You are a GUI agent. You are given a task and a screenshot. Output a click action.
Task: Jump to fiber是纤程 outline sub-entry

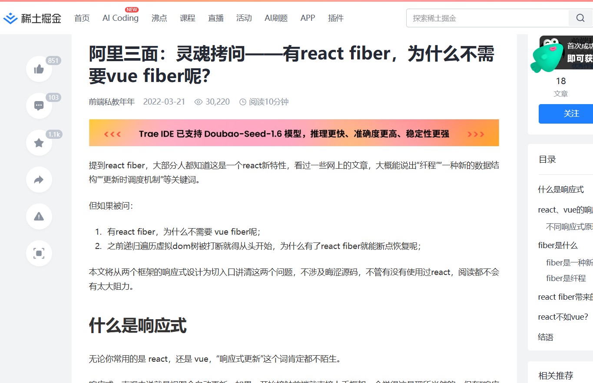(566, 278)
